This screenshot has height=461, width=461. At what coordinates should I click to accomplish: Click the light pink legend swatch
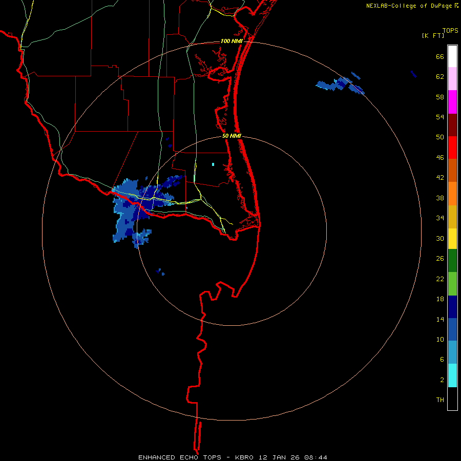coord(452,78)
